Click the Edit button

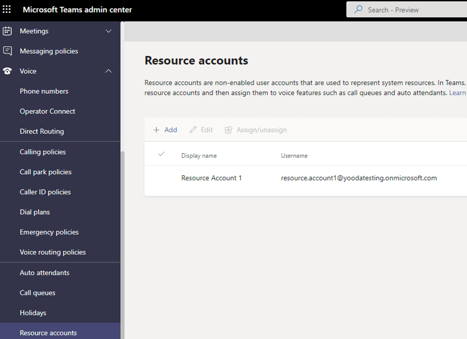[201, 130]
